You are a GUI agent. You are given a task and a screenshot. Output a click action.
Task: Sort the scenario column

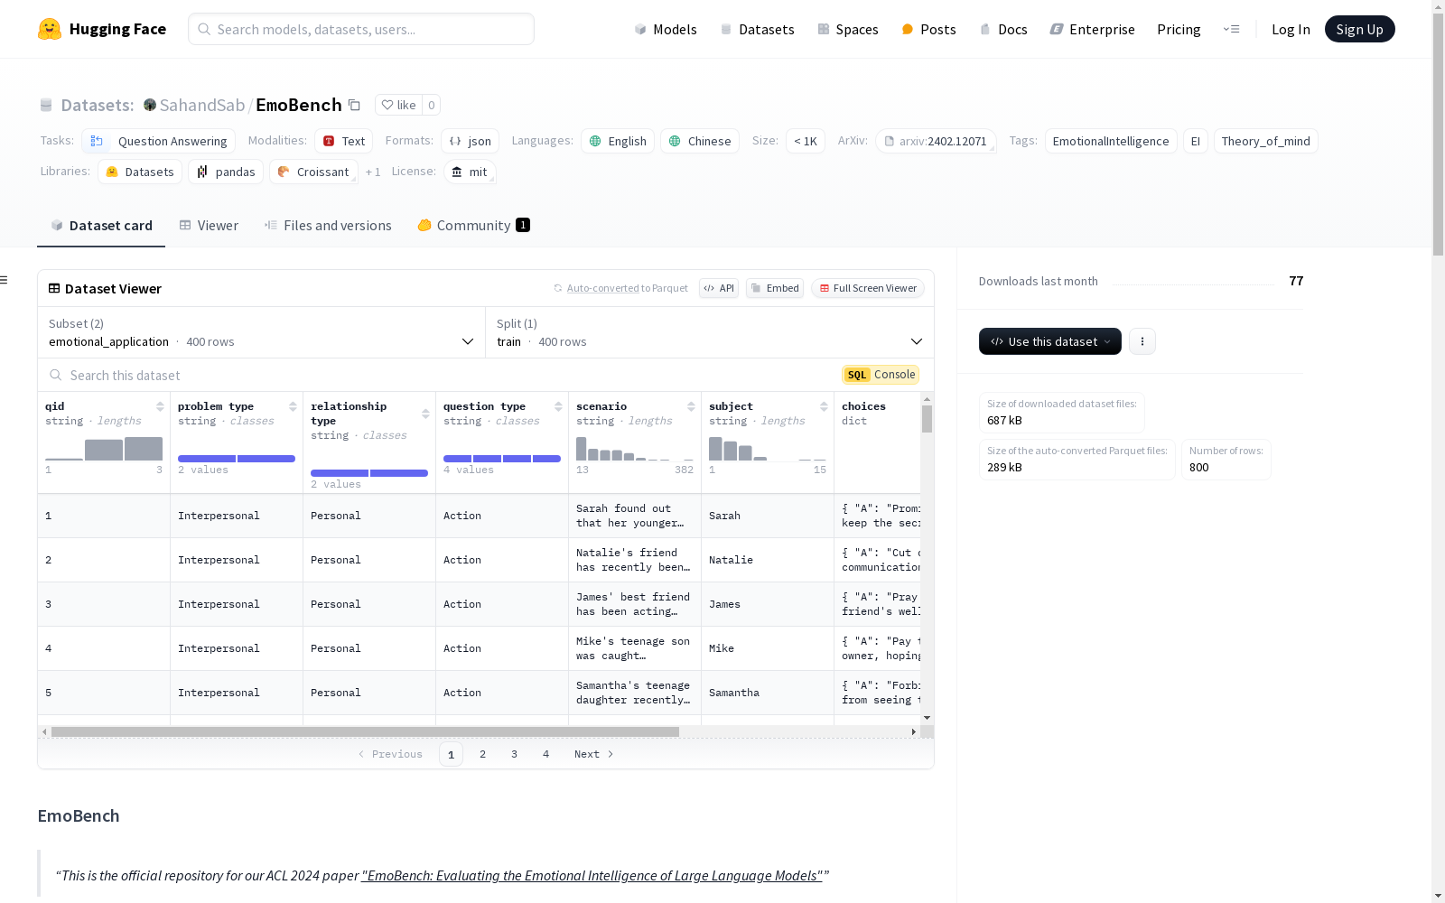tap(691, 406)
